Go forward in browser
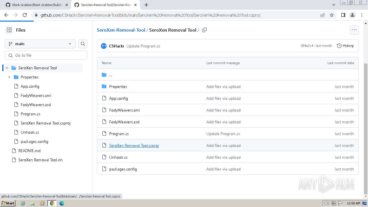 (x=16, y=15)
